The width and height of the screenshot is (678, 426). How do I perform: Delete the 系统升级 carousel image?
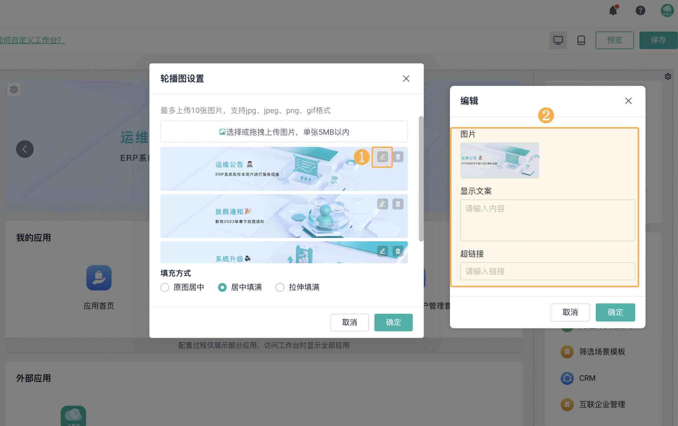[398, 251]
